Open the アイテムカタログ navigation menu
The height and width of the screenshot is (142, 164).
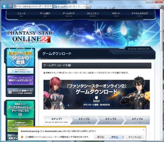(140, 14)
